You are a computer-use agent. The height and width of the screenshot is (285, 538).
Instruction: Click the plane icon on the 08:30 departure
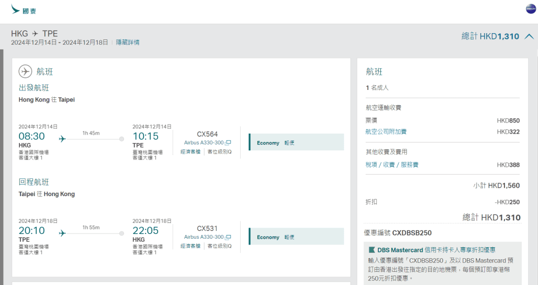[x=63, y=139]
